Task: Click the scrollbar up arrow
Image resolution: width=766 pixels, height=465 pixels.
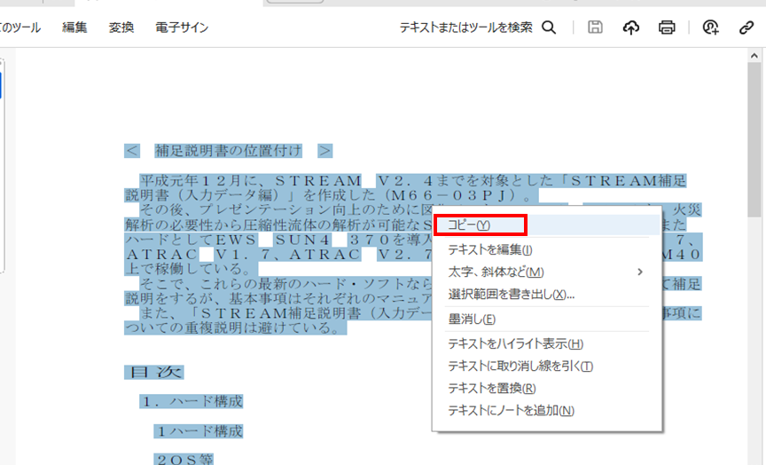Action: 754,56
